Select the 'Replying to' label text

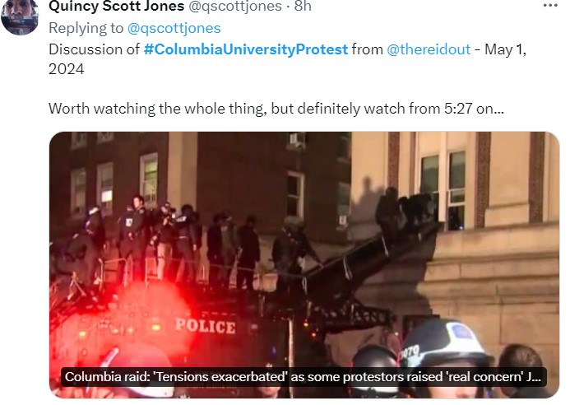(86, 28)
